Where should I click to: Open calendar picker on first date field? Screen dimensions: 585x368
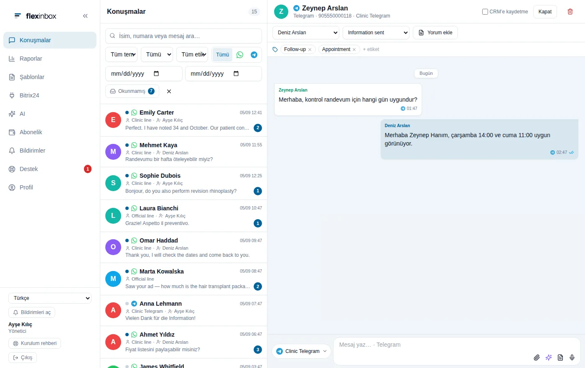pos(156,74)
